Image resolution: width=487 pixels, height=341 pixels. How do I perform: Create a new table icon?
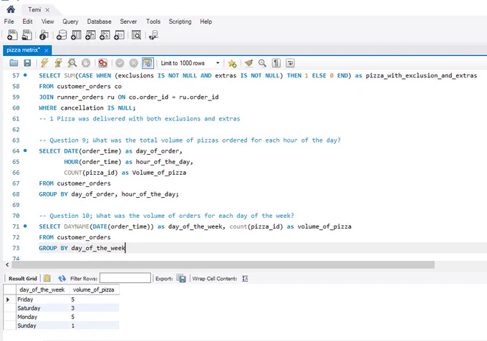pos(76,35)
